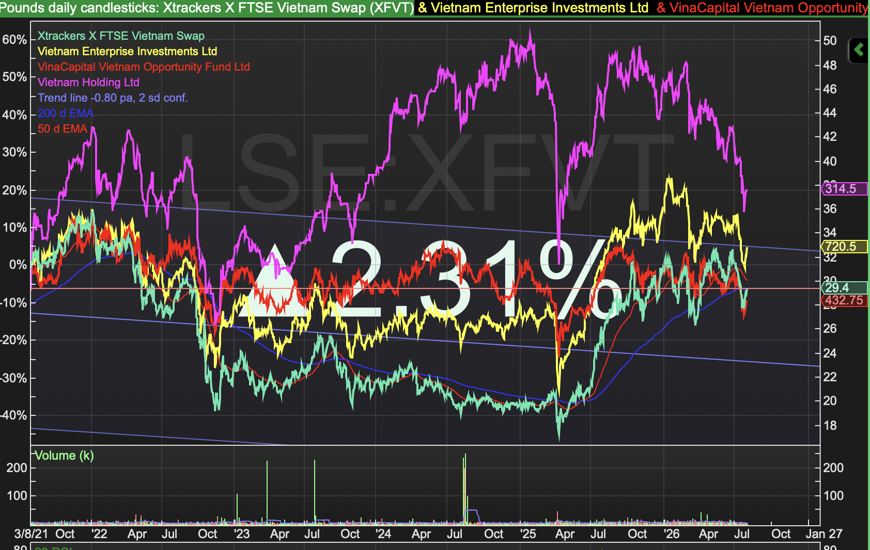The width and height of the screenshot is (870, 550).
Task: Click the Trend line -0.80 pa legend
Action: 113,98
